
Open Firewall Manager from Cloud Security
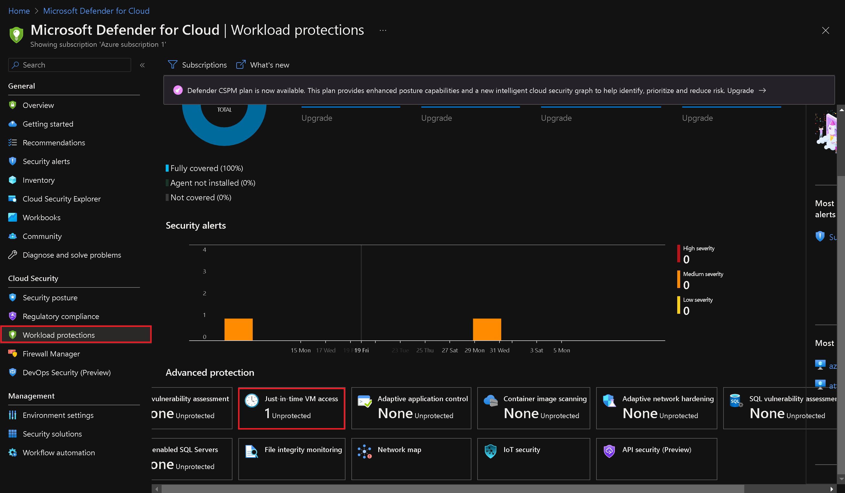point(51,354)
